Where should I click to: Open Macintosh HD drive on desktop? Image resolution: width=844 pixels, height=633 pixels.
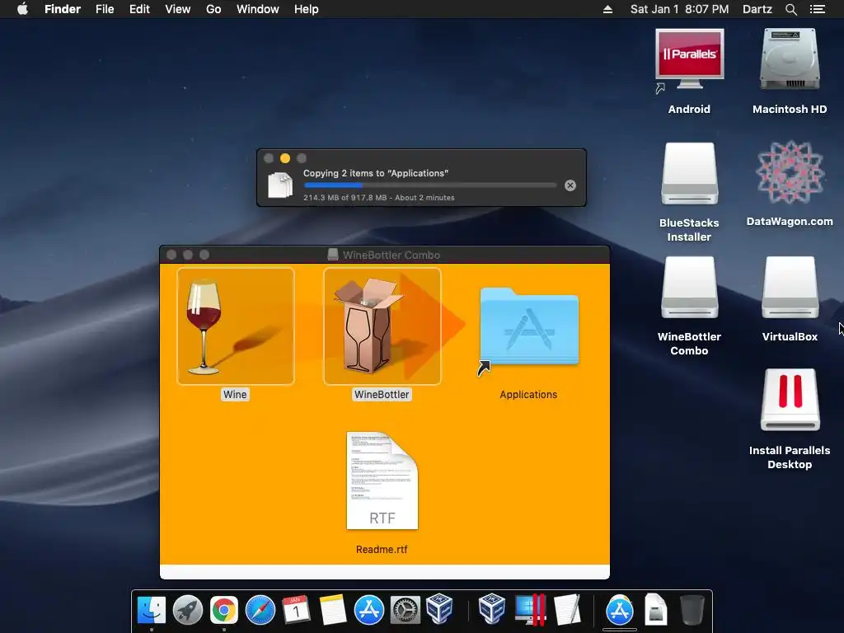790,59
